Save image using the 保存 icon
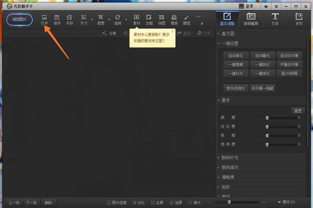313x208 pixels. point(57,20)
